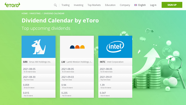Open the Company menu

pos(125,5)
